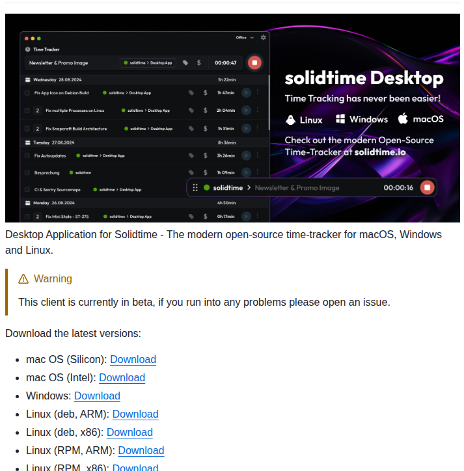Check the Fix Autoupdates entry checkbox

tap(27, 155)
